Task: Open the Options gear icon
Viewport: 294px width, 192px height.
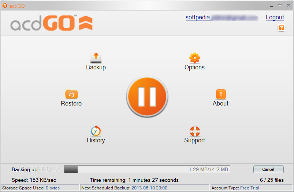Action: pyautogui.click(x=194, y=58)
